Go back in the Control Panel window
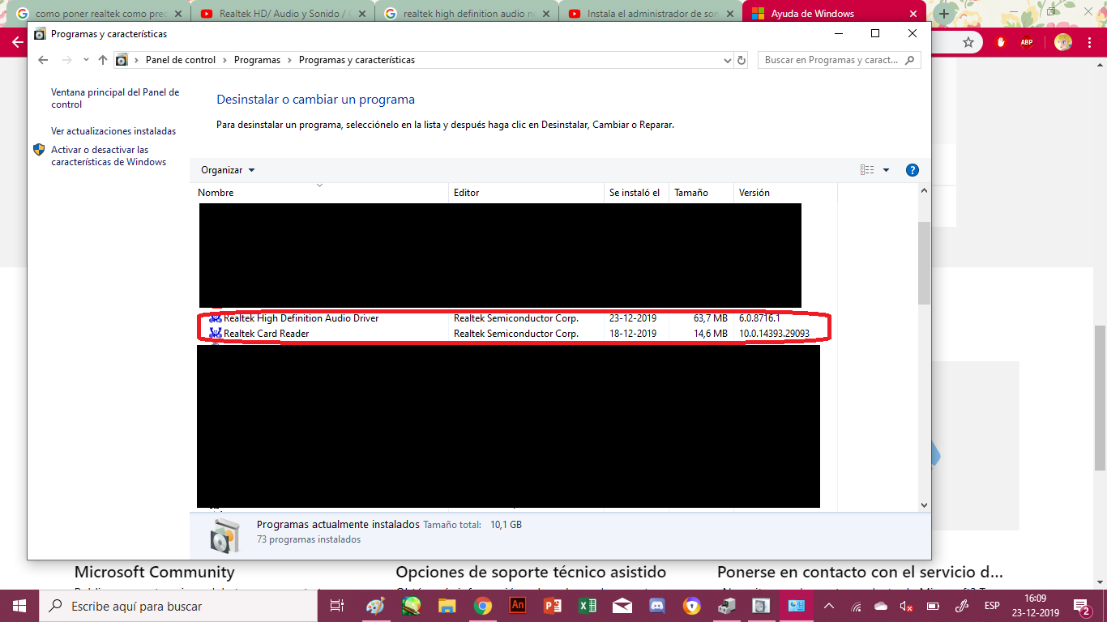 coord(43,60)
